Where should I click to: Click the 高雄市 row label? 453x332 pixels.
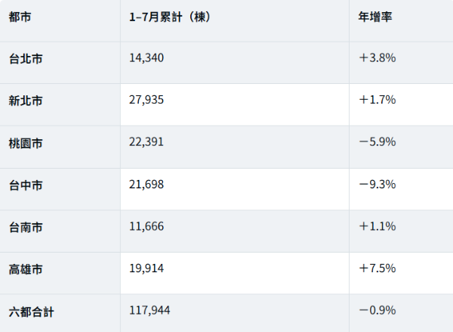pos(26,269)
